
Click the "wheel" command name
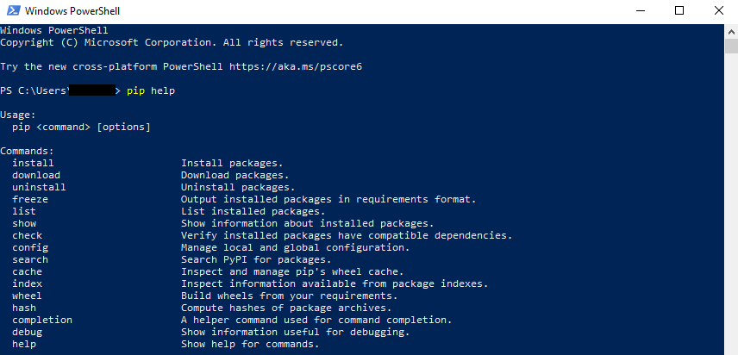27,296
